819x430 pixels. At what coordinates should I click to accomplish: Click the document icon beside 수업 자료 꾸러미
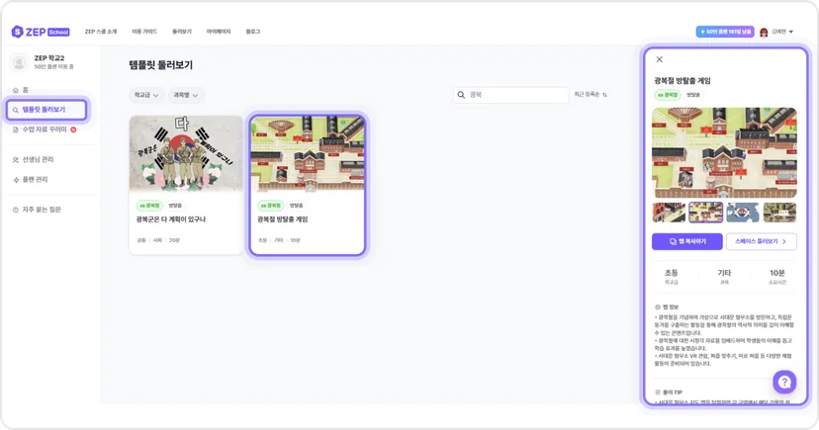click(16, 129)
